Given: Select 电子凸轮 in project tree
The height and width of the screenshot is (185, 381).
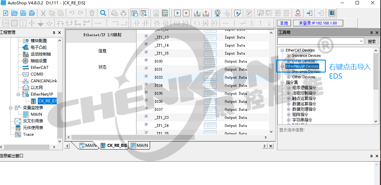Looking at the screenshot, I should [39, 48].
